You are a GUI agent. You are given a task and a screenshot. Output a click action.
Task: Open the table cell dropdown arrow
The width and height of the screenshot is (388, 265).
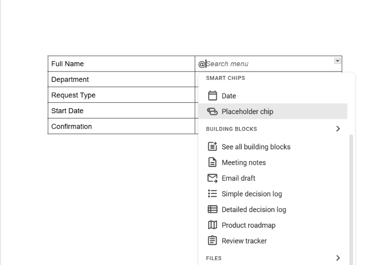338,61
